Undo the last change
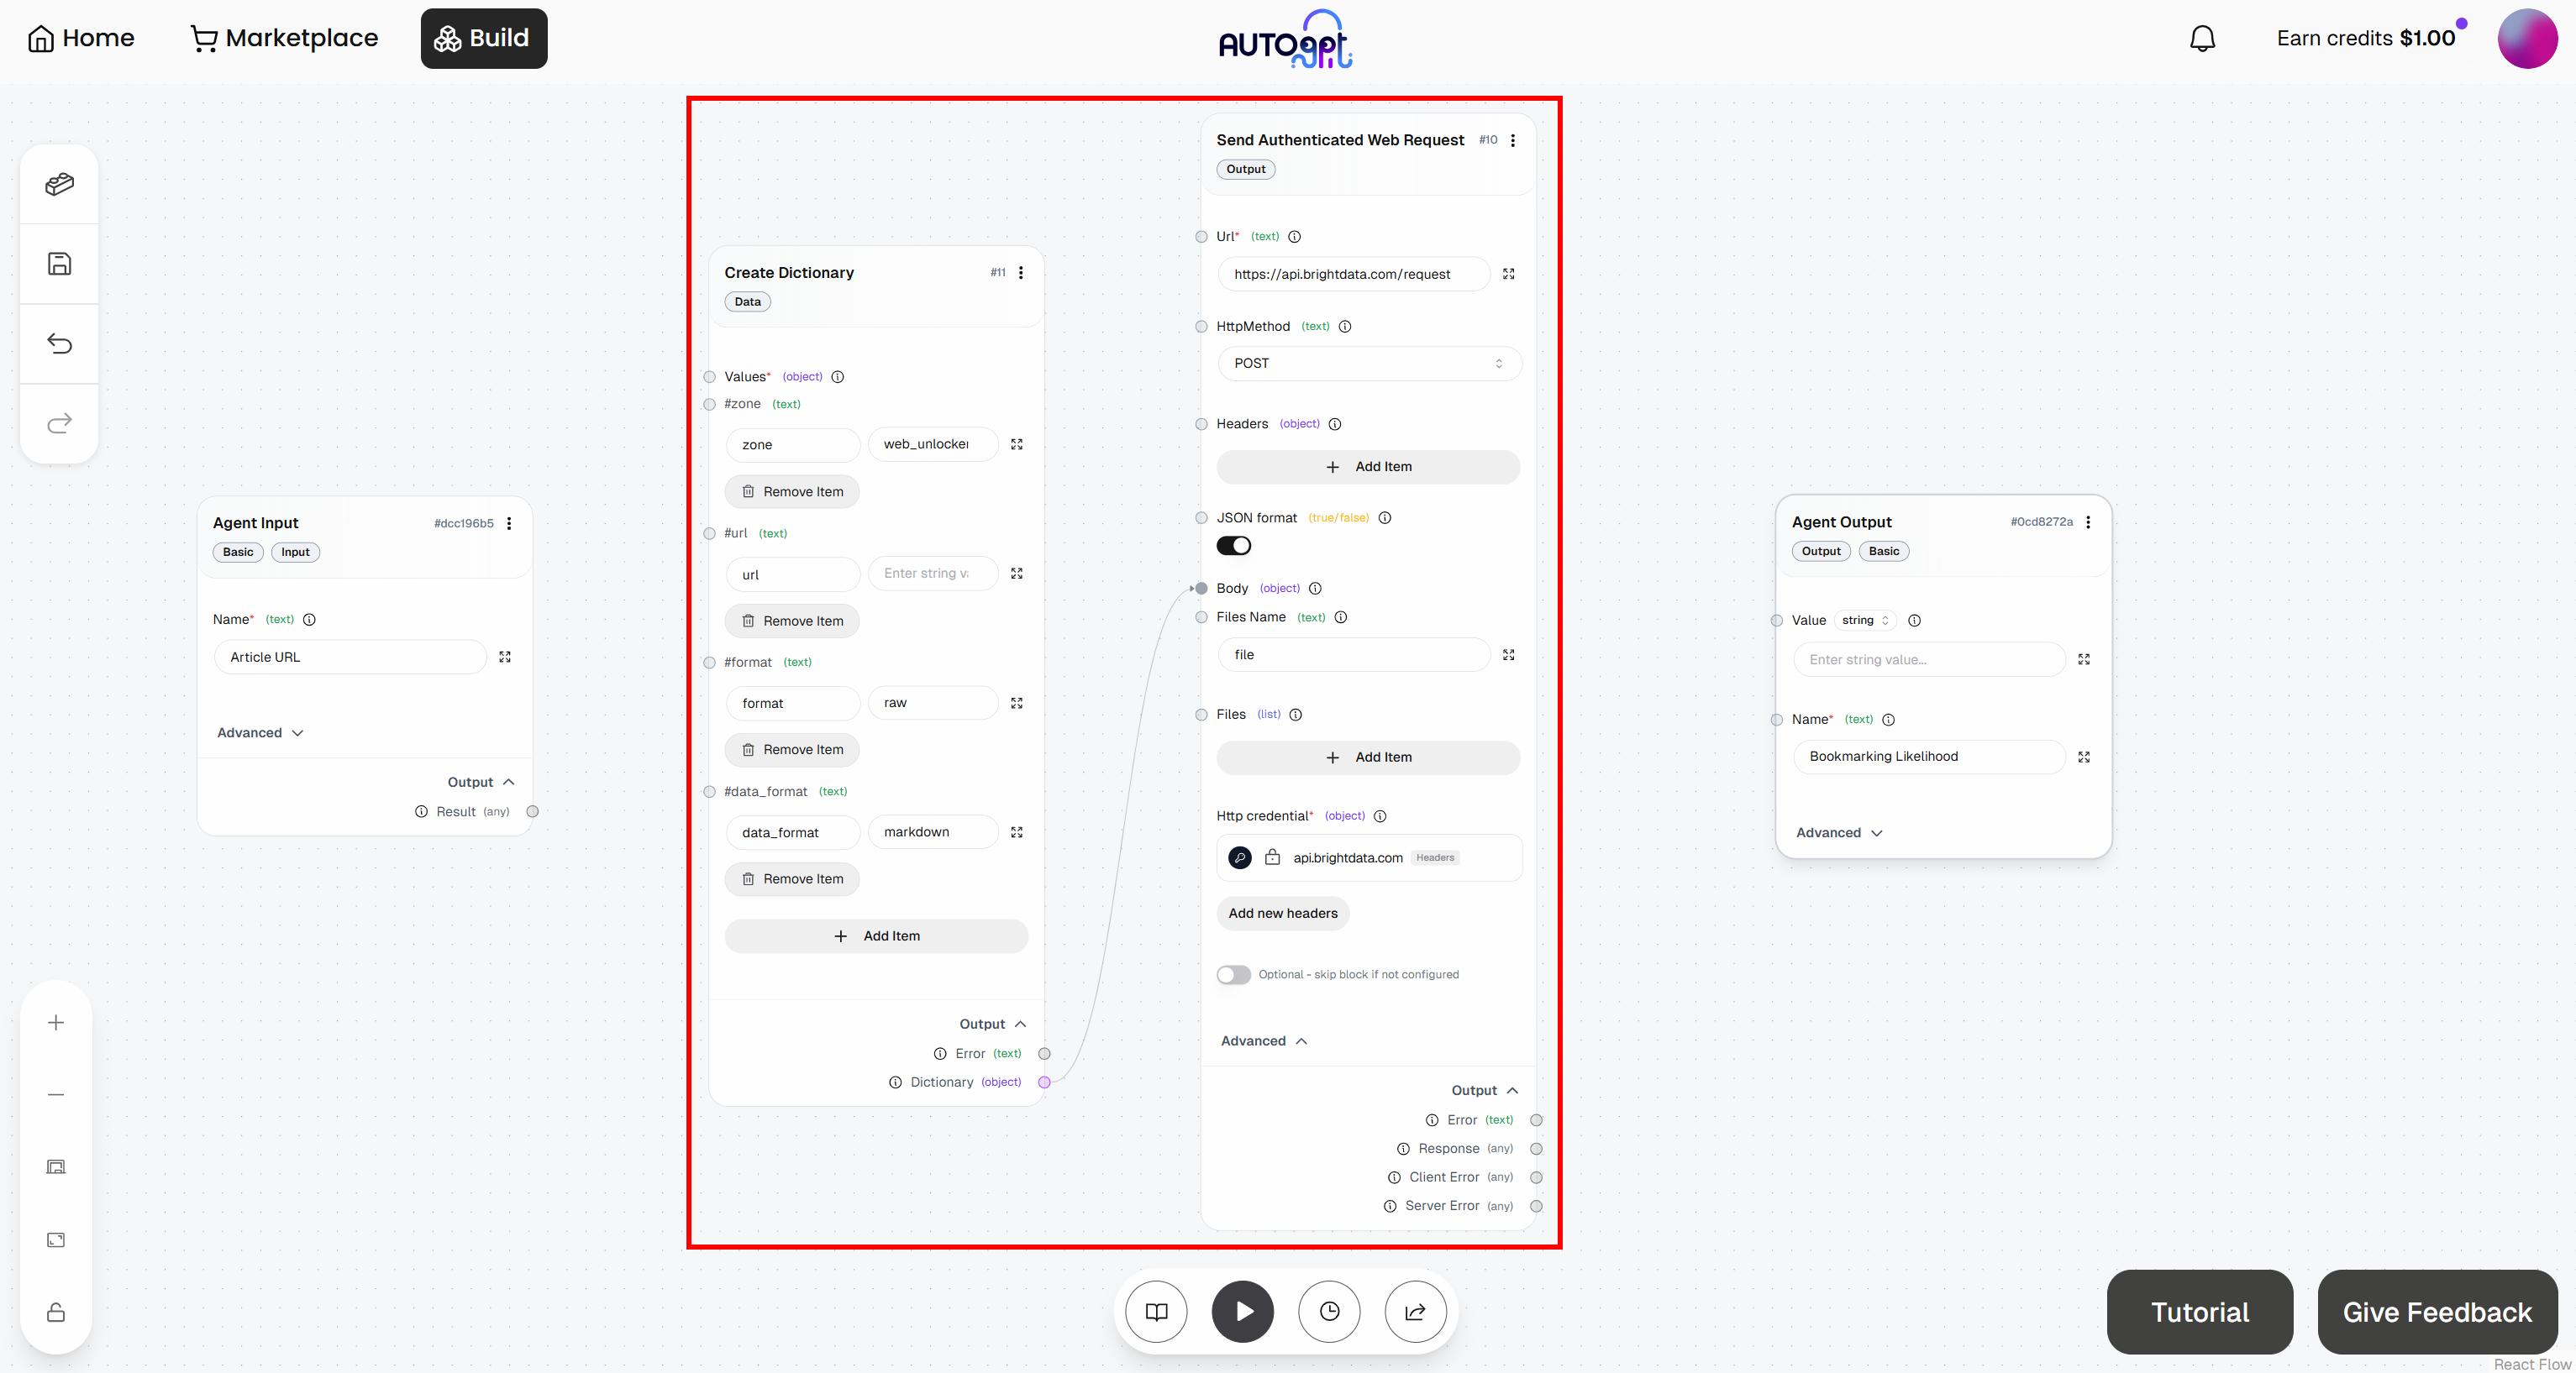2576x1373 pixels. click(58, 343)
